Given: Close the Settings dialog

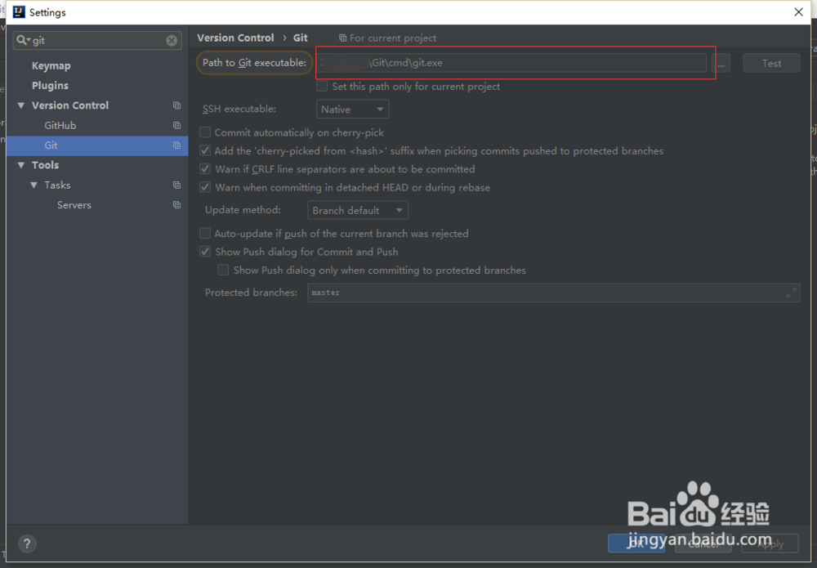Looking at the screenshot, I should point(798,12).
